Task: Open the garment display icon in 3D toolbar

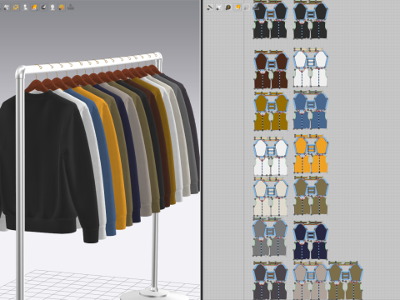Action: click(7, 7)
